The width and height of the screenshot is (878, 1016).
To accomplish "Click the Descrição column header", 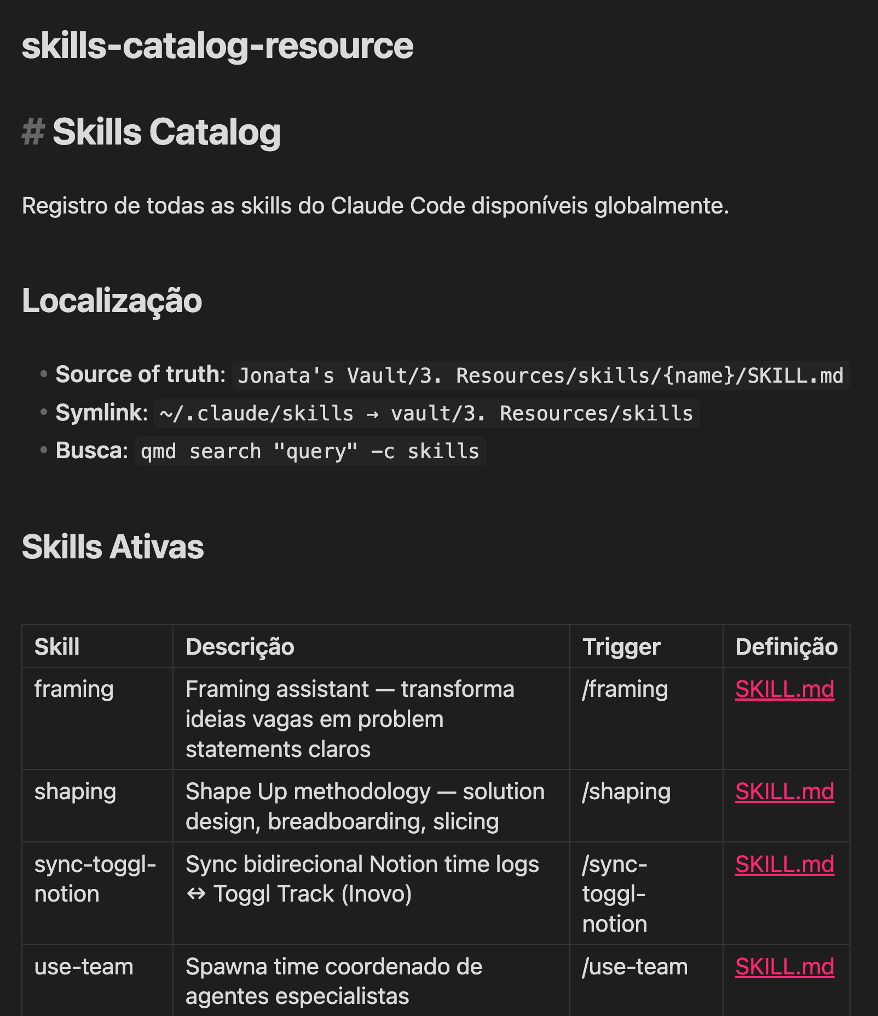I will point(240,646).
